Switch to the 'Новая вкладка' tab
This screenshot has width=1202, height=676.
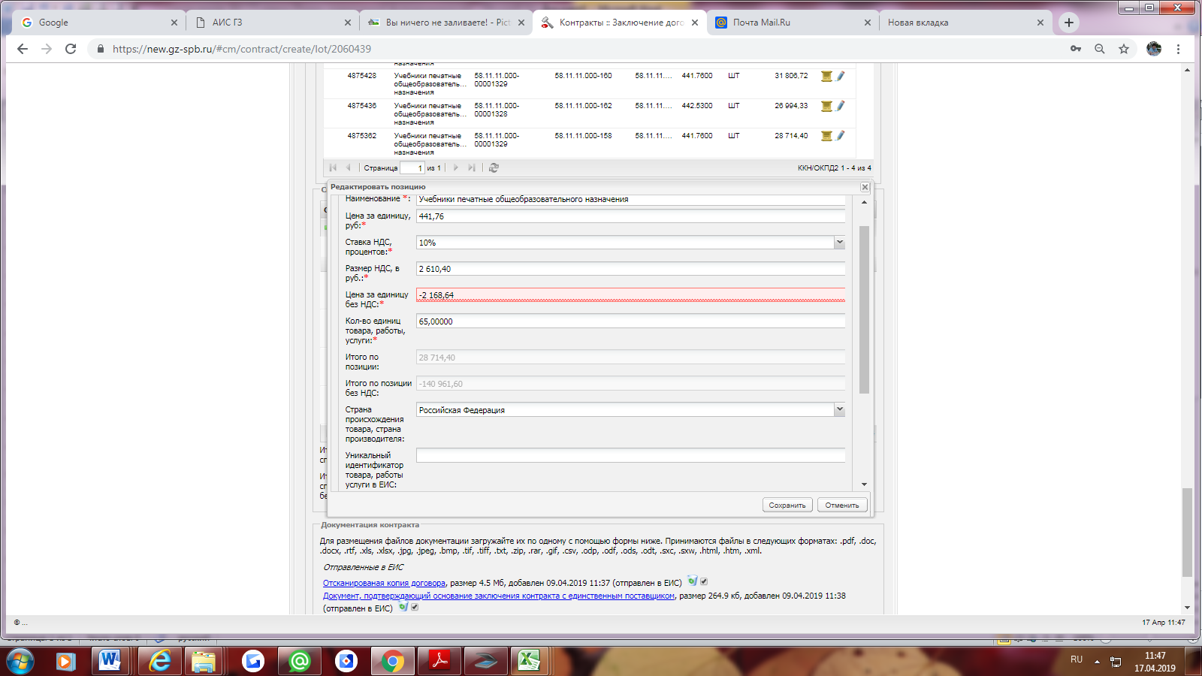[965, 23]
